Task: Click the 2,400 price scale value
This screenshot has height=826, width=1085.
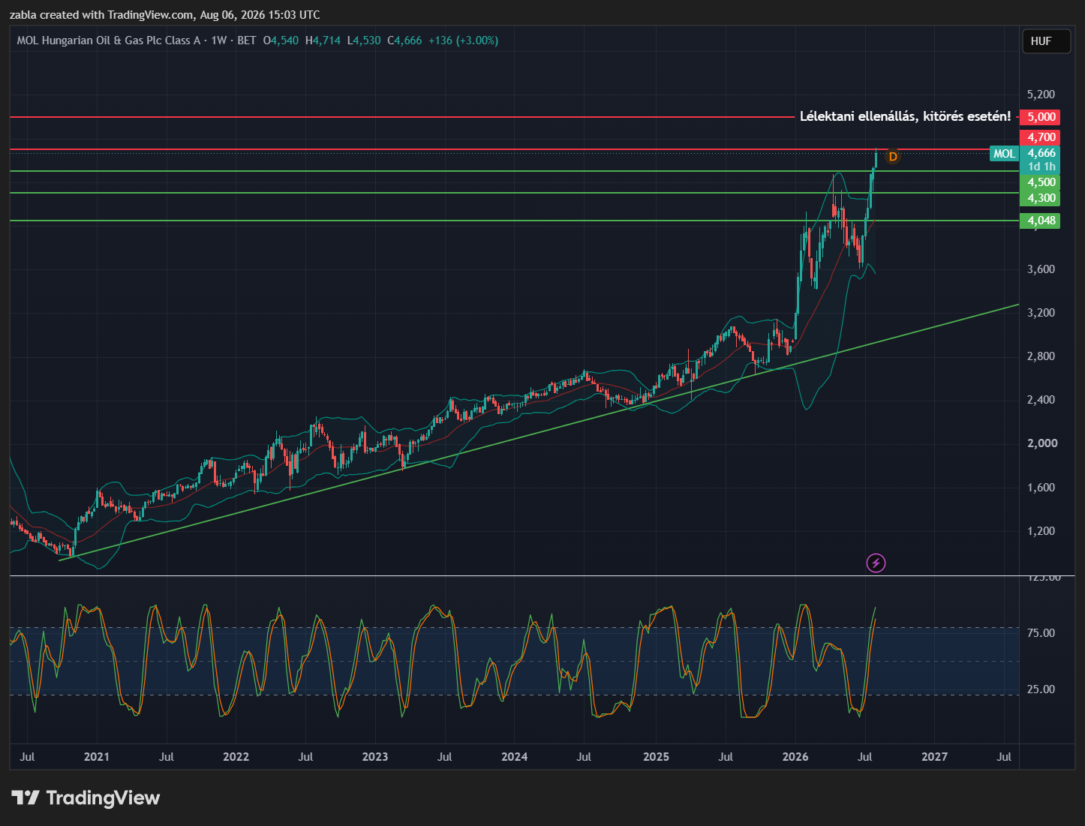Action: [1041, 400]
